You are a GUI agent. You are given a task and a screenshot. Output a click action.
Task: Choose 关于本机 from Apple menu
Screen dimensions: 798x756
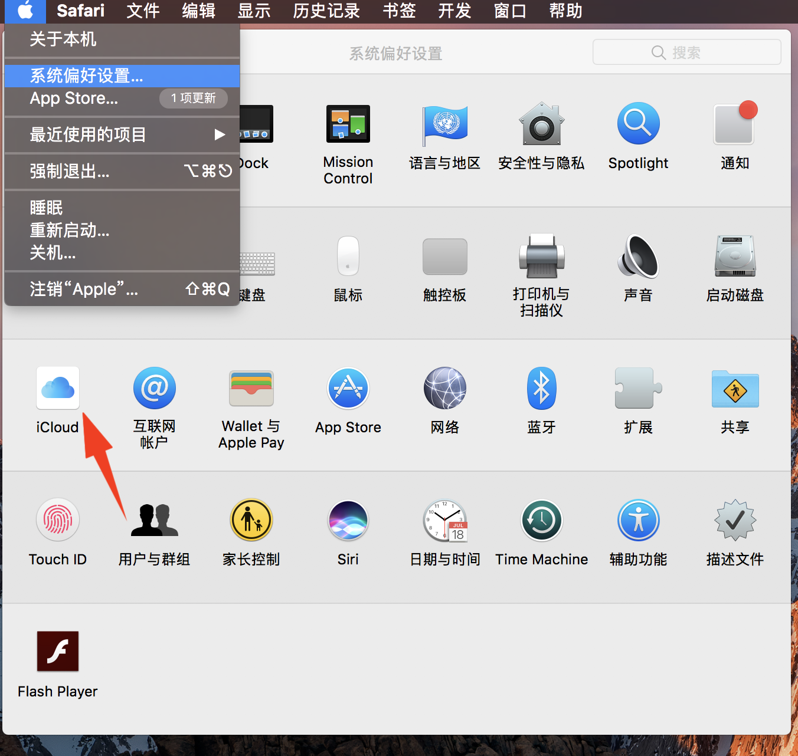[122, 40]
